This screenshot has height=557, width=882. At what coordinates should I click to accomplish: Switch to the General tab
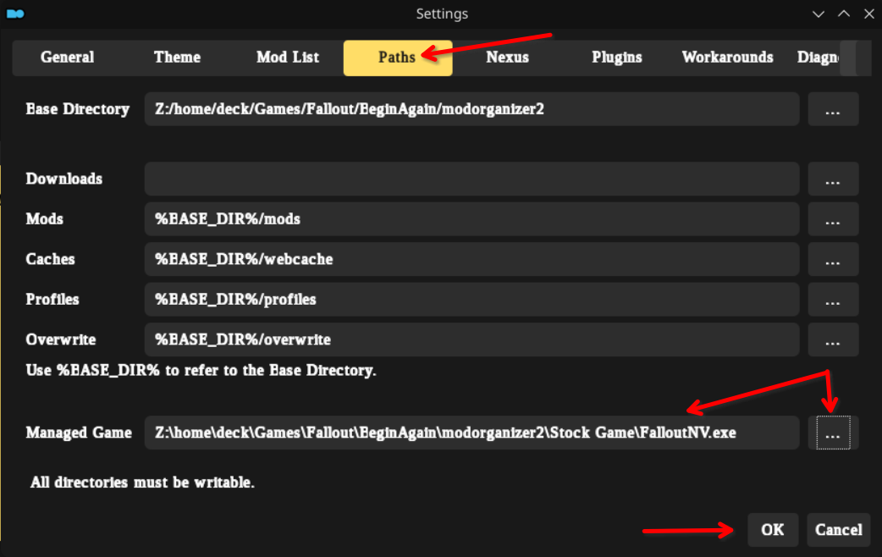(x=67, y=58)
